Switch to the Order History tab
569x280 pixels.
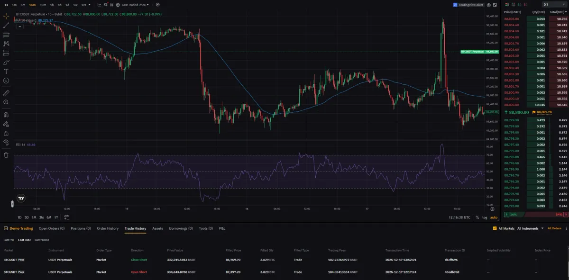[x=108, y=228]
